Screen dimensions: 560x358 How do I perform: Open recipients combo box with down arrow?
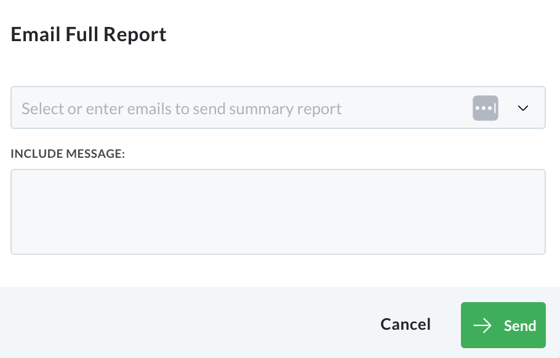tap(523, 108)
